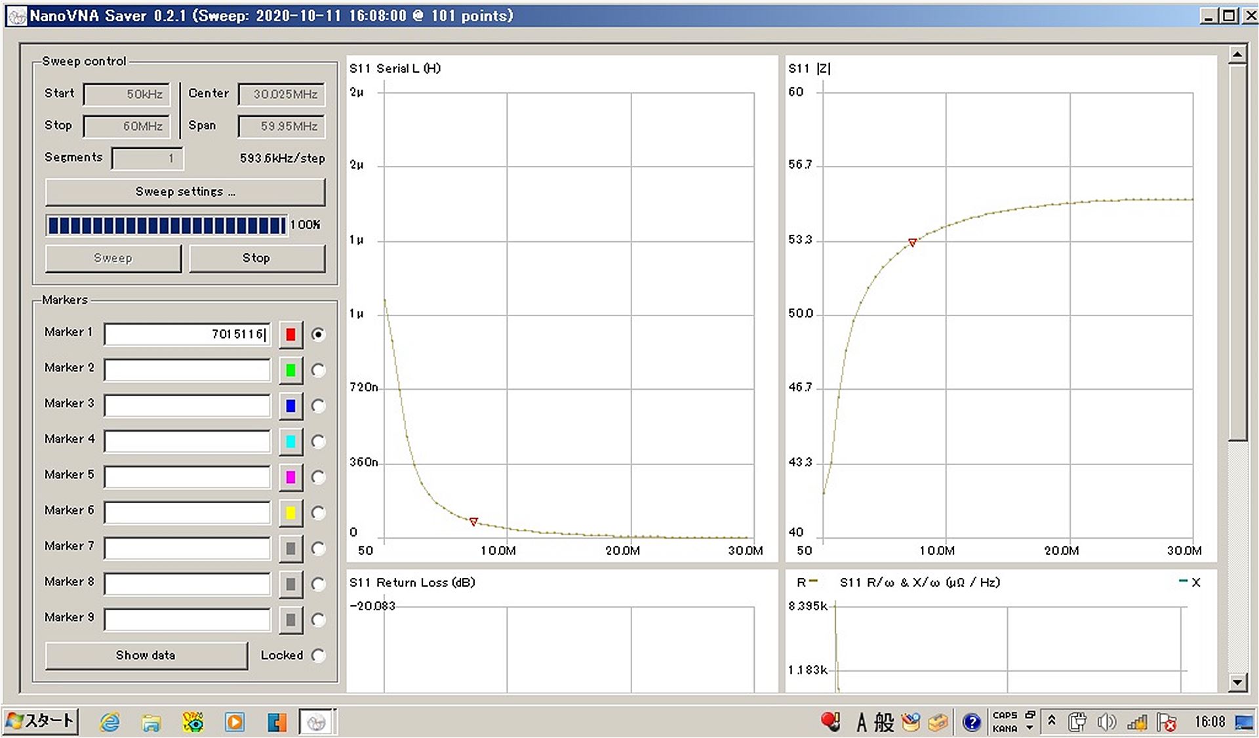The width and height of the screenshot is (1259, 738).
Task: Select the Marker 7 radio button
Action: (318, 548)
